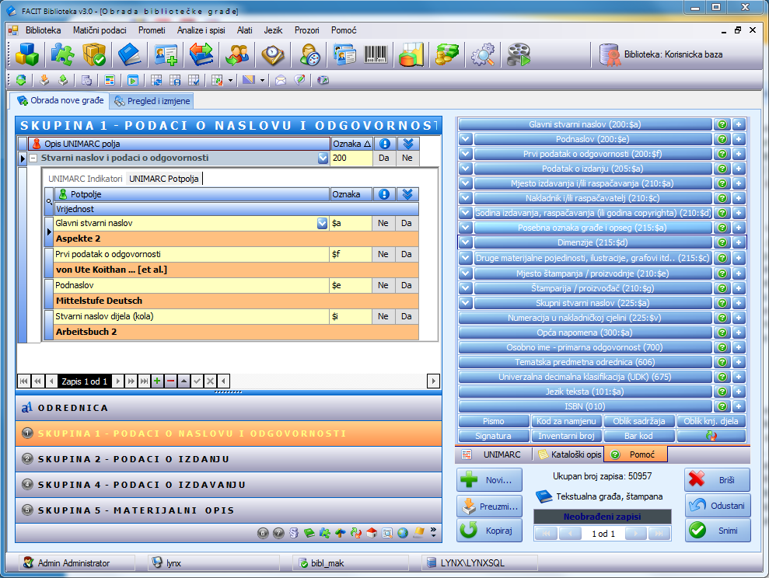The width and height of the screenshot is (769, 578).
Task: Open the large blue book toolbar icon
Action: [x=129, y=54]
